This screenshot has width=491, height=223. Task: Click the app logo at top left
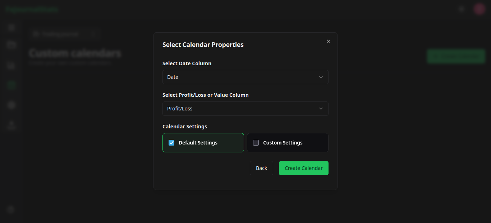32,9
